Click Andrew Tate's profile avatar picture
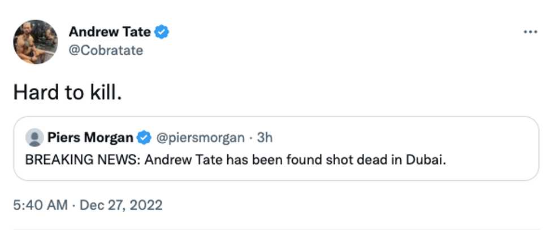 pyautogui.click(x=36, y=42)
